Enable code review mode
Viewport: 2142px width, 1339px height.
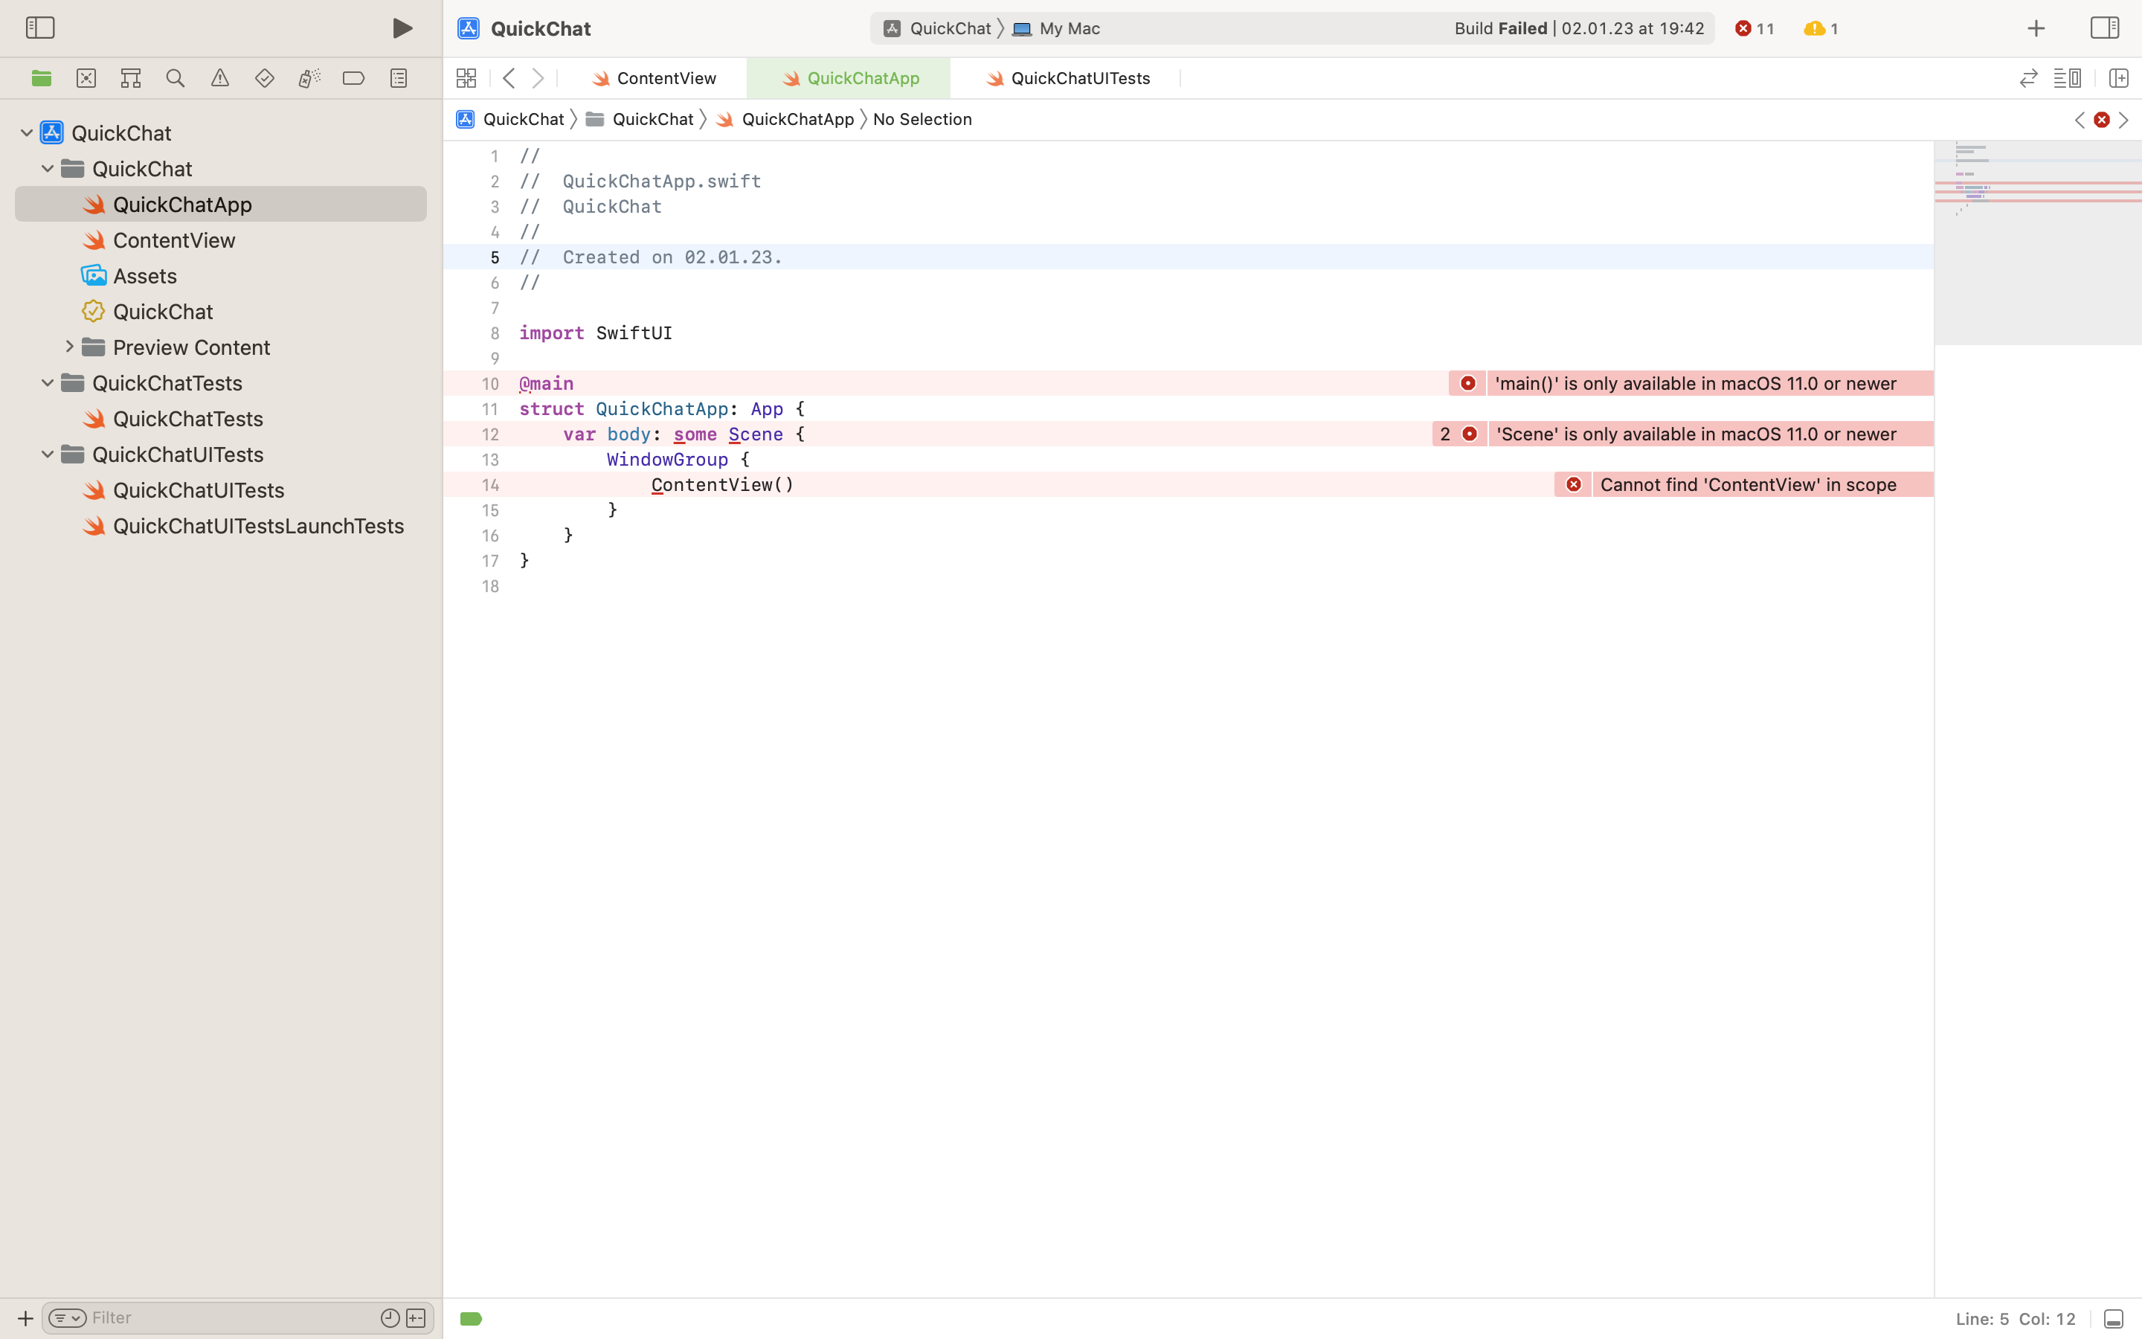tap(2027, 78)
